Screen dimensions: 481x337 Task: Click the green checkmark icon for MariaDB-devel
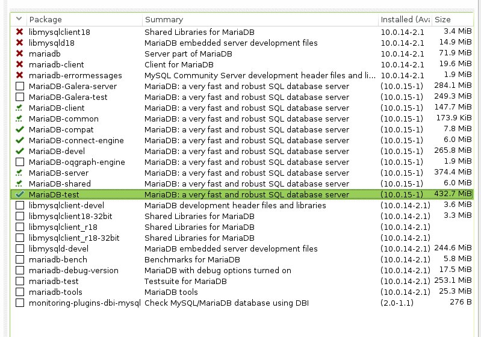[20, 151]
